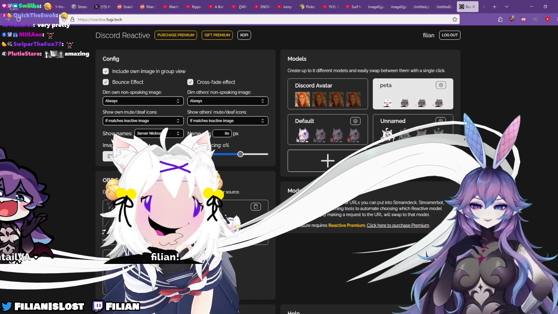Switch to the SNOW YouTube tab
Image resolution: width=558 pixels, height=314 pixels.
pyautogui.click(x=262, y=7)
